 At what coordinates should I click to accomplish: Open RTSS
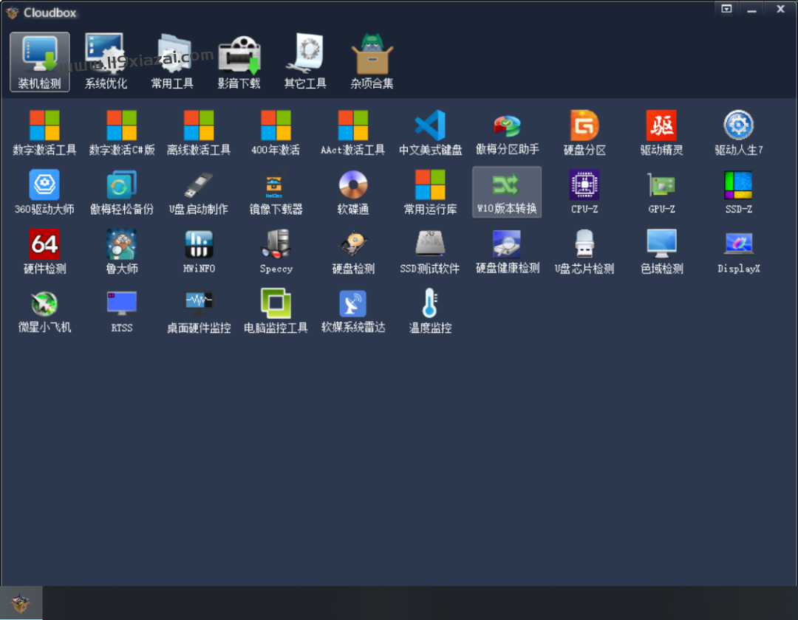point(122,311)
